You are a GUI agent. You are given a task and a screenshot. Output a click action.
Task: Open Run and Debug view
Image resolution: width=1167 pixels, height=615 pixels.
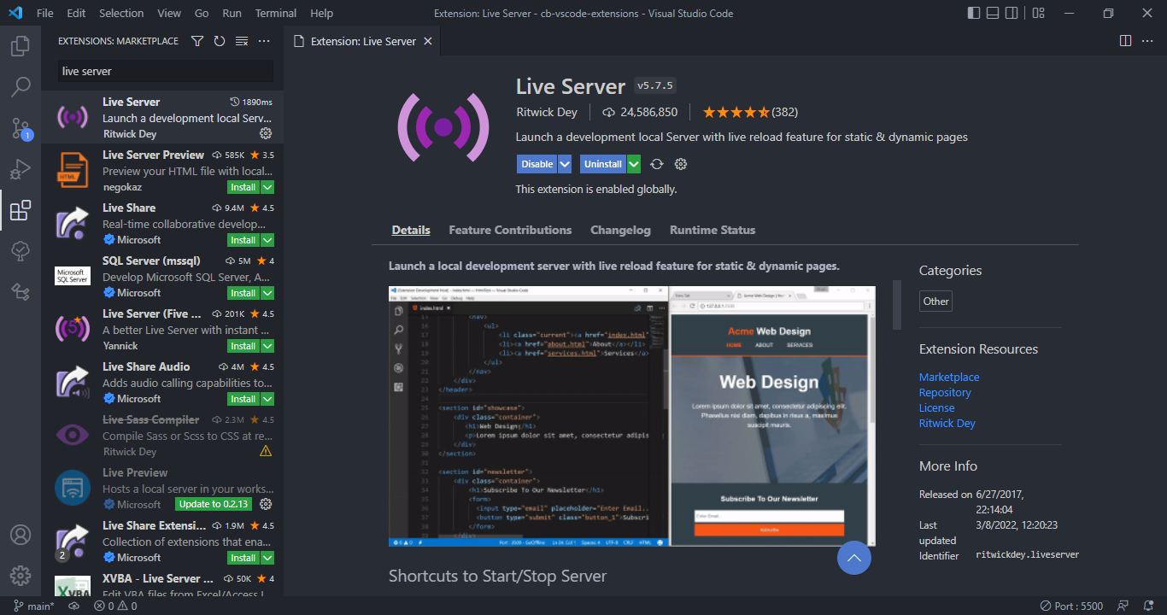21,169
